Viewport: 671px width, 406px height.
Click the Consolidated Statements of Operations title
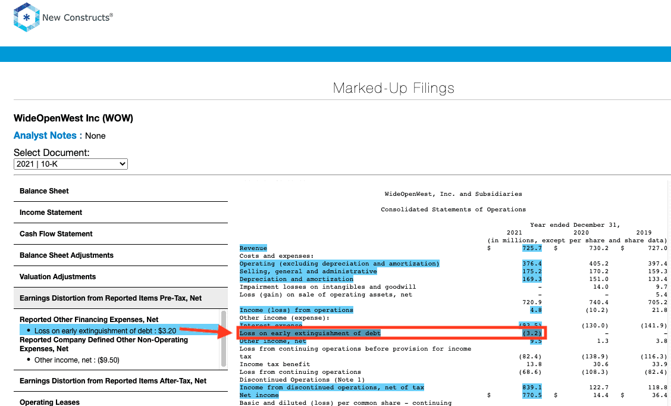[453, 210]
